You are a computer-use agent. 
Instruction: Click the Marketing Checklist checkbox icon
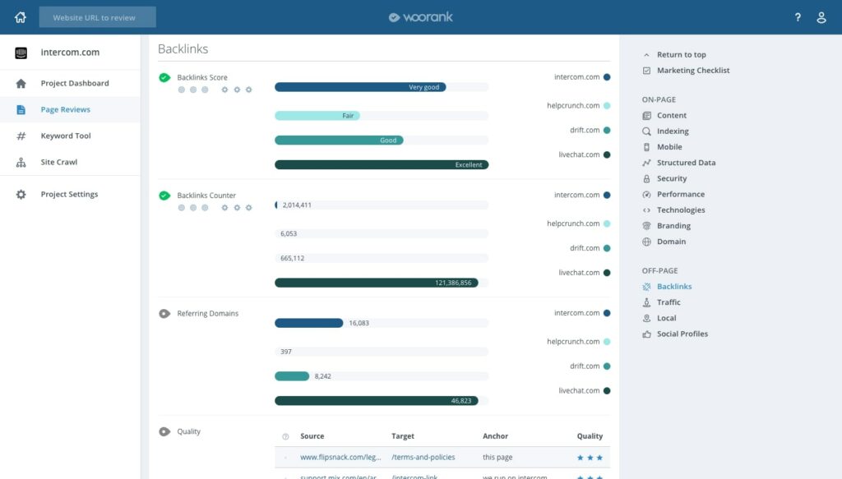(x=646, y=71)
